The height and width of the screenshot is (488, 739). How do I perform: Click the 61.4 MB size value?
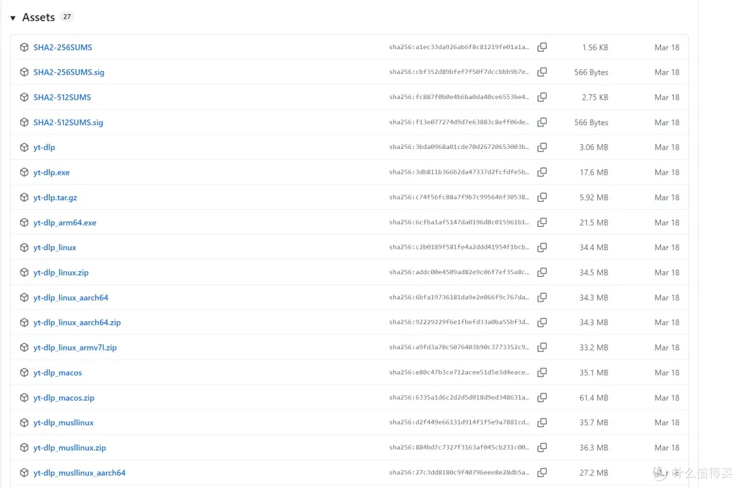[594, 398]
